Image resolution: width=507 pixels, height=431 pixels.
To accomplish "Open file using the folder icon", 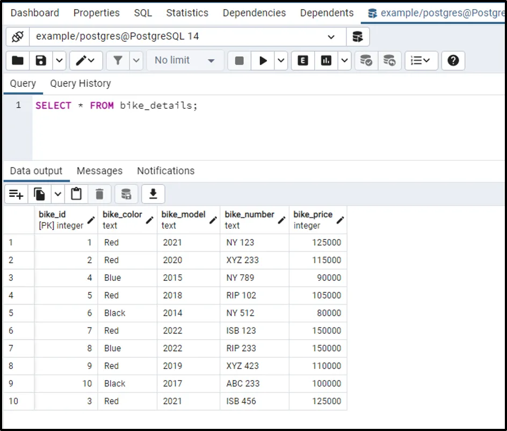I will click(18, 61).
